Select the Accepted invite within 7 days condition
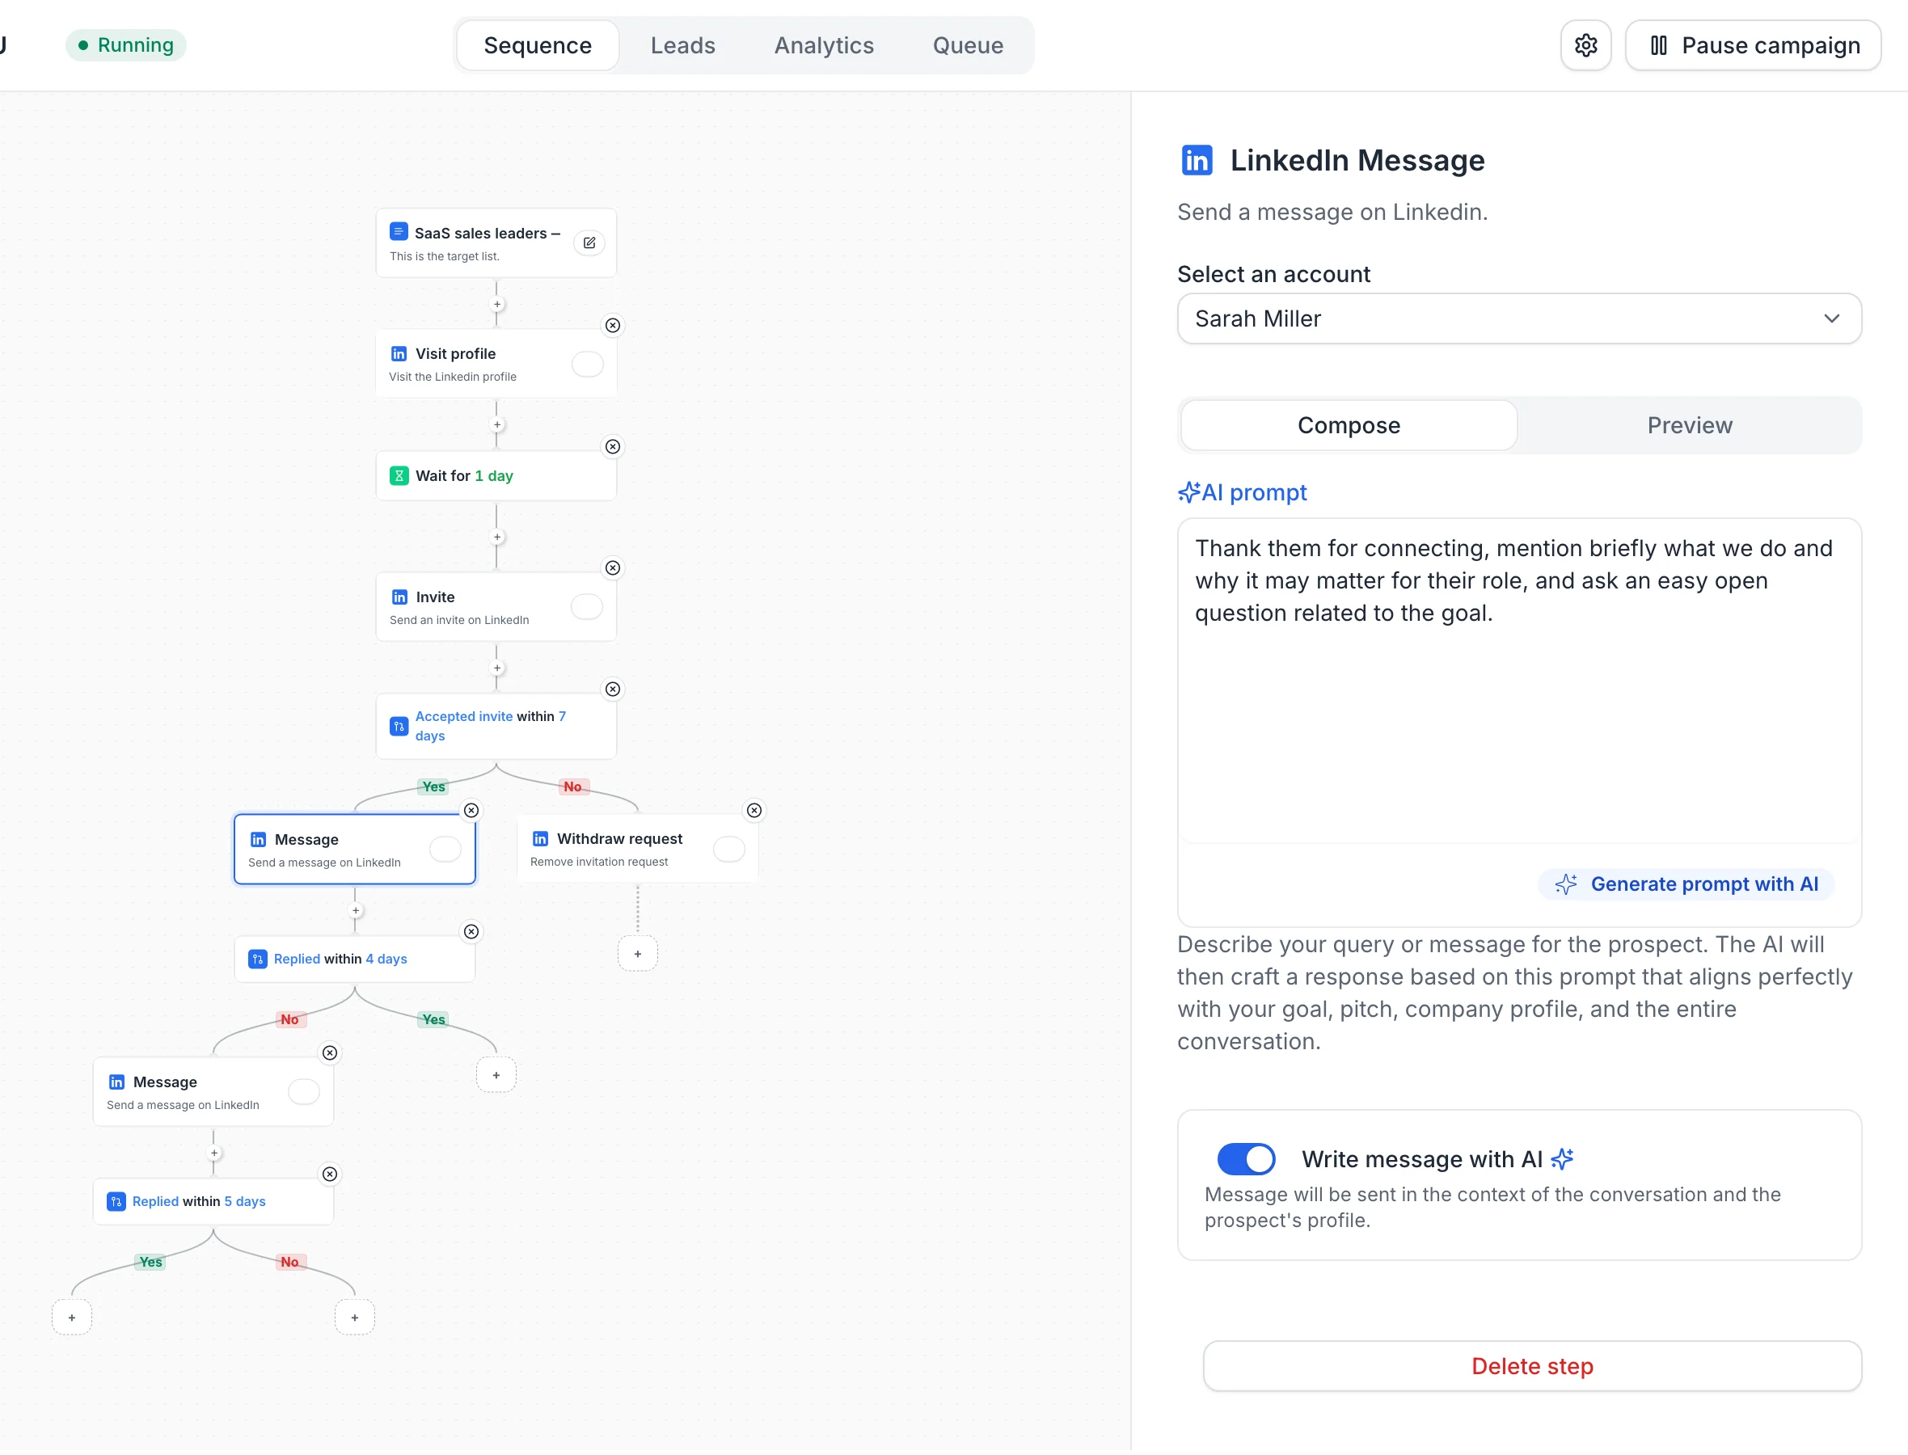Screen dimensions: 1908x1455 (496, 726)
